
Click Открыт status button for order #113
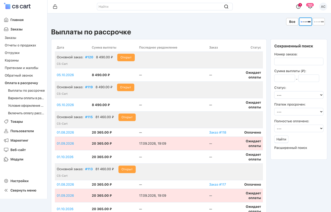click(x=127, y=169)
